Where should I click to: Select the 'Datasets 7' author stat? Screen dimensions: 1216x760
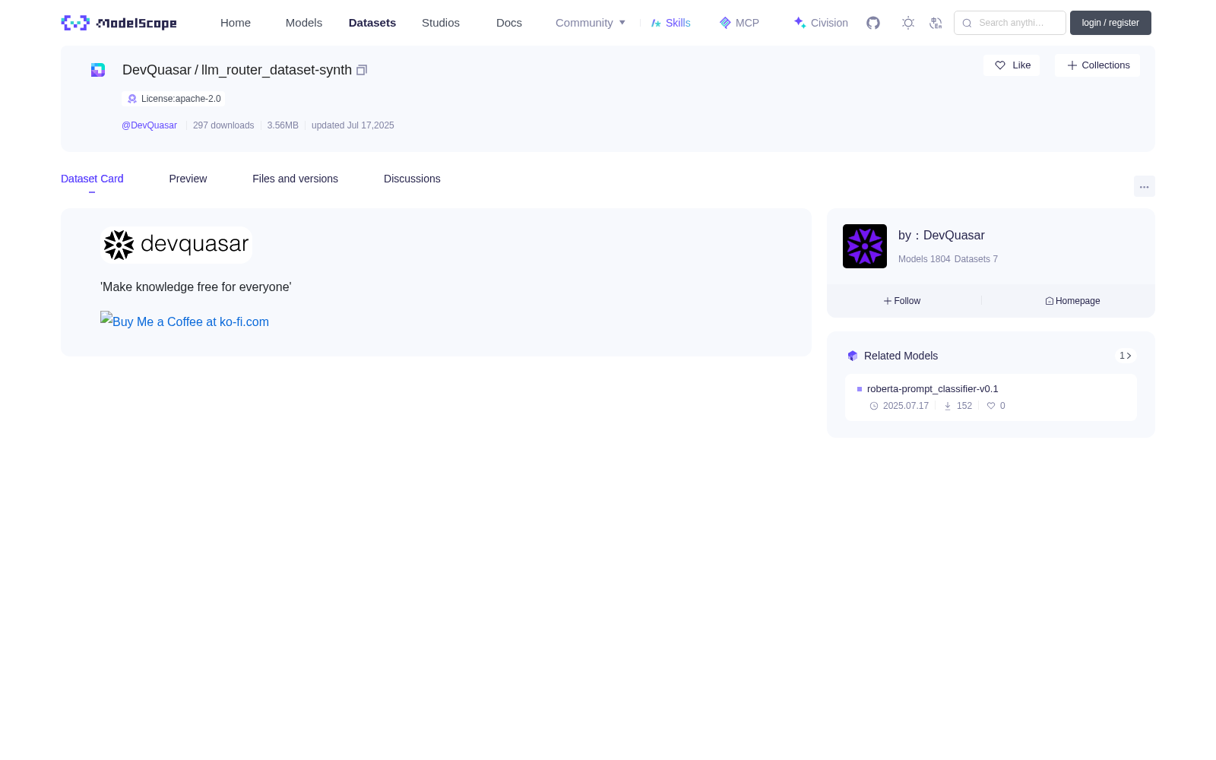coord(976,259)
